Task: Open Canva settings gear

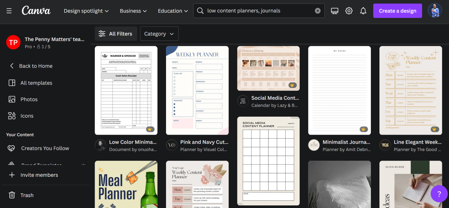Action: pos(349,11)
